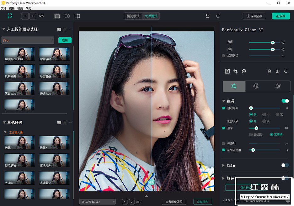Turn on the Skin toggle switch
Screen dimensions: 294x206
285,165
